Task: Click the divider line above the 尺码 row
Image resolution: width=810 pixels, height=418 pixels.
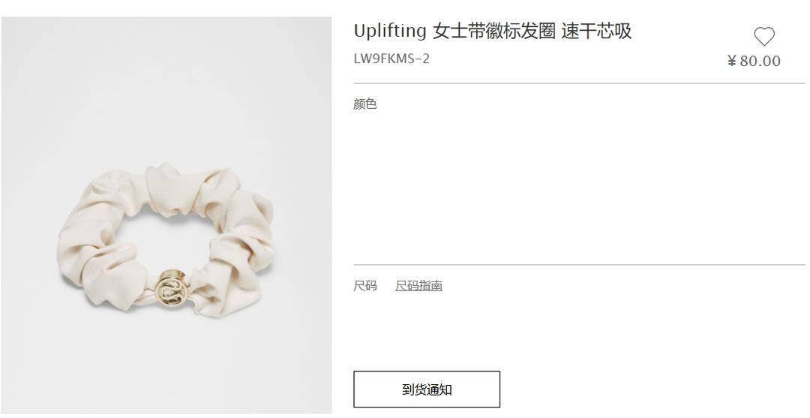Action: pyautogui.click(x=579, y=265)
